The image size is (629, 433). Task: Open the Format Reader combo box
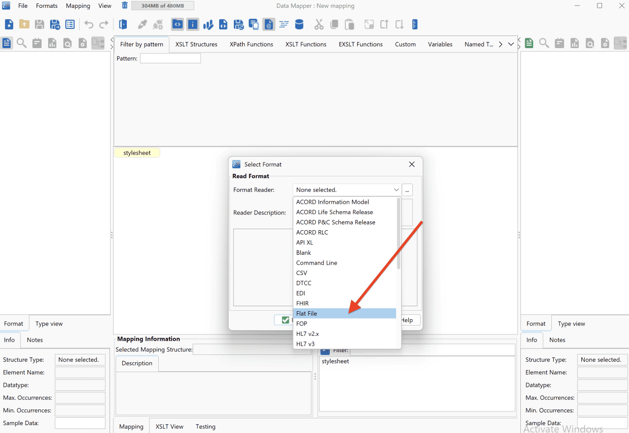(347, 189)
